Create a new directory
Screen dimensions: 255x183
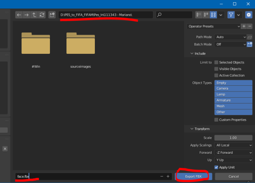click(x=52, y=15)
